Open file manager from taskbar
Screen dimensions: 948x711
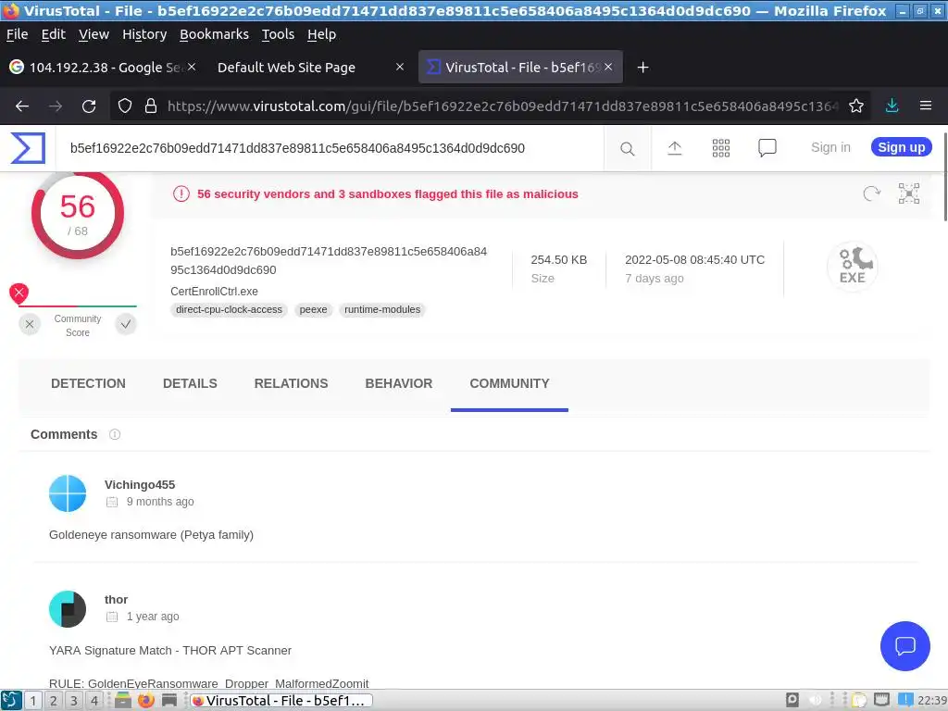(123, 700)
